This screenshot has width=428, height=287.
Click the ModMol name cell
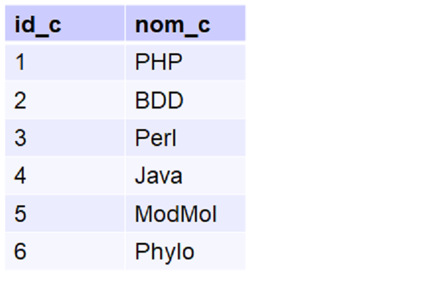tap(176, 214)
